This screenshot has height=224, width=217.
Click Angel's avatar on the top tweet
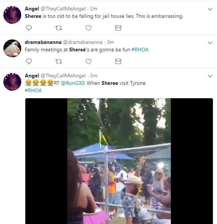[x=12, y=15]
